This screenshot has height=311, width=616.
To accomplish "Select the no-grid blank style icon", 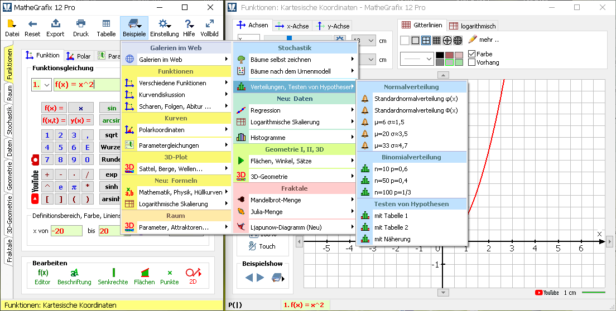I will 405,40.
